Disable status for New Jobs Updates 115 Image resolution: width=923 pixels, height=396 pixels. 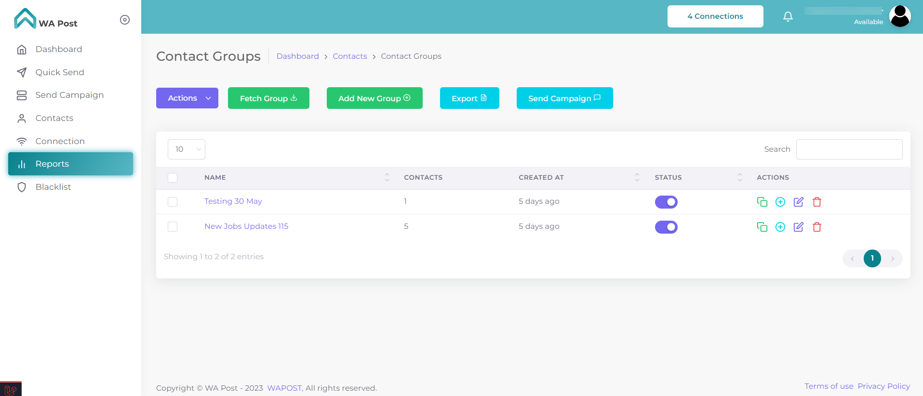tap(666, 227)
